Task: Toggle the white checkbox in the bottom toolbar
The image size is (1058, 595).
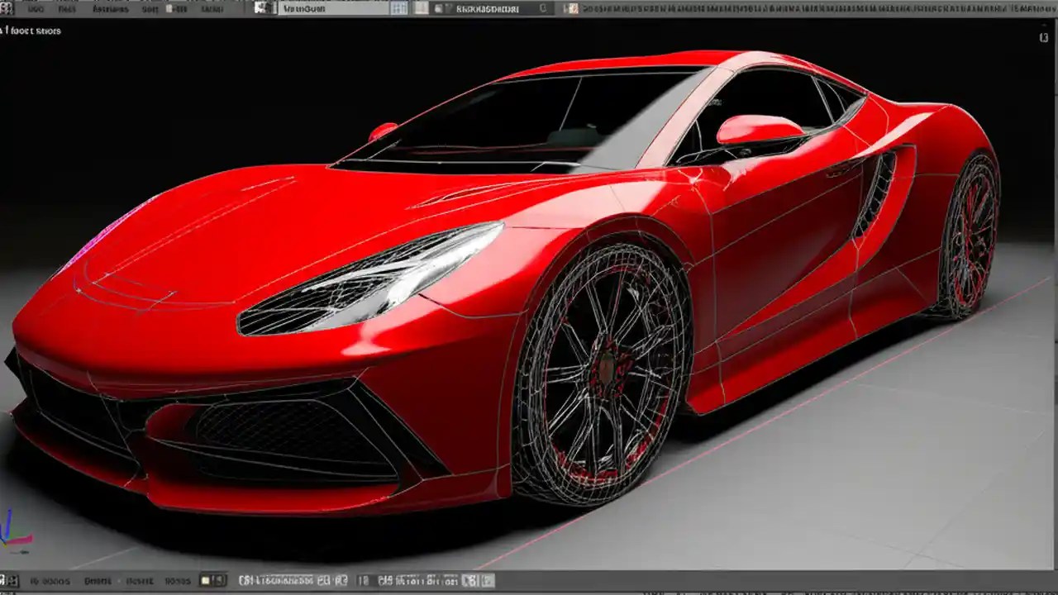Action: [x=204, y=580]
